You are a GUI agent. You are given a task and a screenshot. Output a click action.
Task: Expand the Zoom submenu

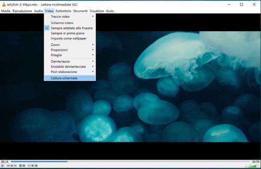[70, 44]
